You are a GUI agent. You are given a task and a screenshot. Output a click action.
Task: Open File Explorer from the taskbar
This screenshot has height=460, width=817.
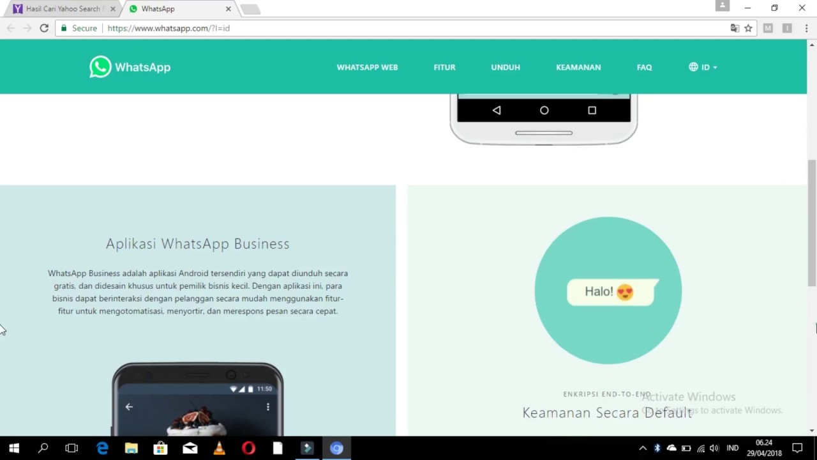tap(131, 448)
